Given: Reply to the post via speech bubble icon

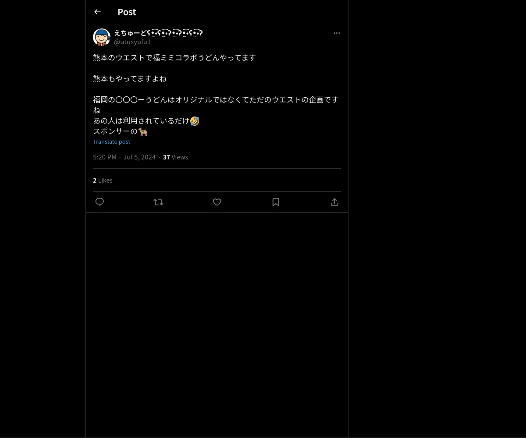Looking at the screenshot, I should coord(100,202).
